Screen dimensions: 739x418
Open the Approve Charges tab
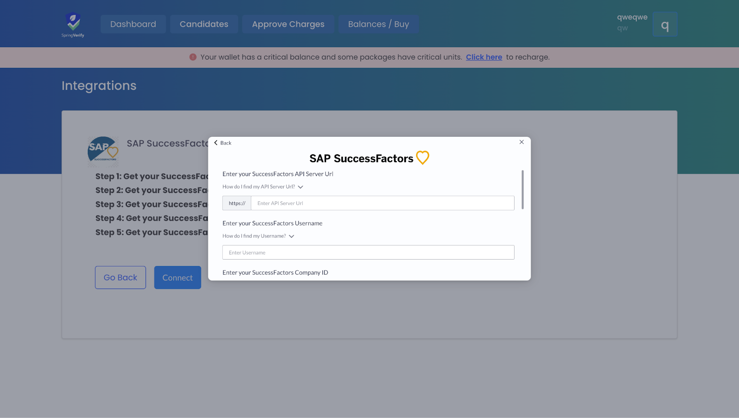[x=288, y=24]
